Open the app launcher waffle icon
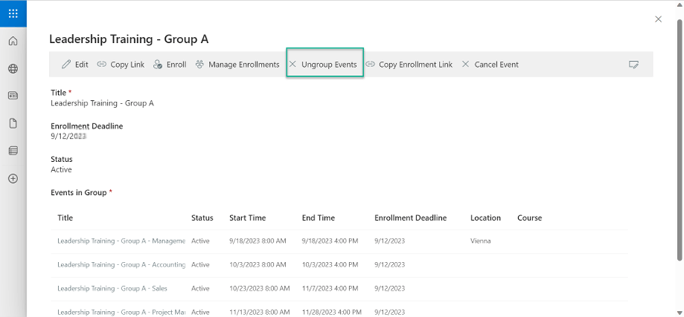 (x=13, y=13)
